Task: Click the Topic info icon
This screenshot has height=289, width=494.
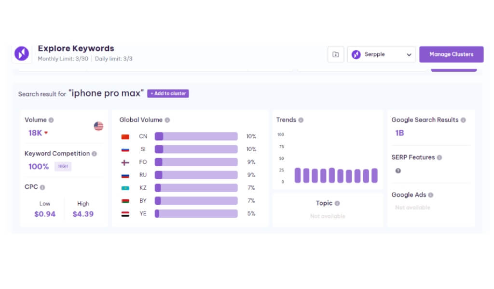Action: [337, 203]
